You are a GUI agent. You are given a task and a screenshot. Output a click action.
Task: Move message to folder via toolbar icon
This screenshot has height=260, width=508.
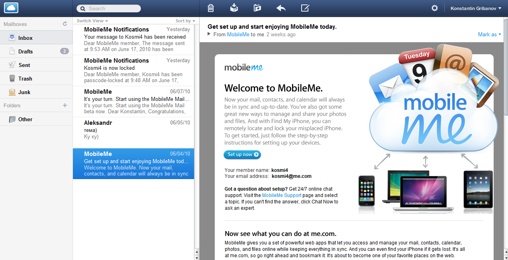pos(257,8)
